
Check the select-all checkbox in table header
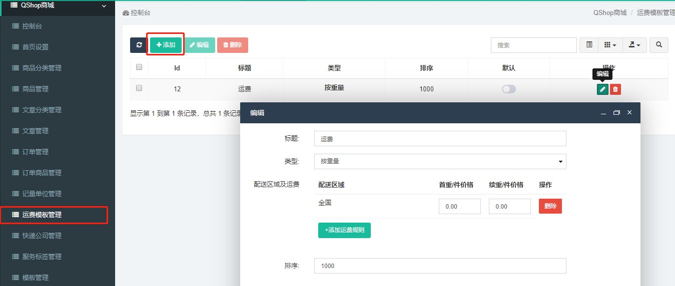click(139, 67)
